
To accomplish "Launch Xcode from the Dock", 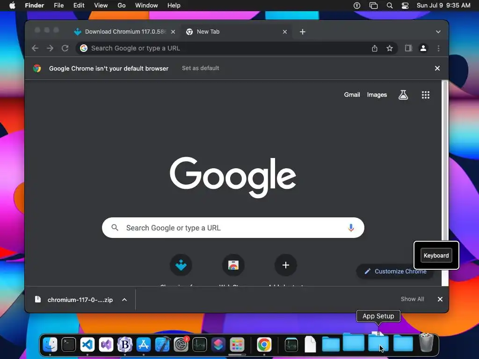I will pyautogui.click(x=162, y=345).
